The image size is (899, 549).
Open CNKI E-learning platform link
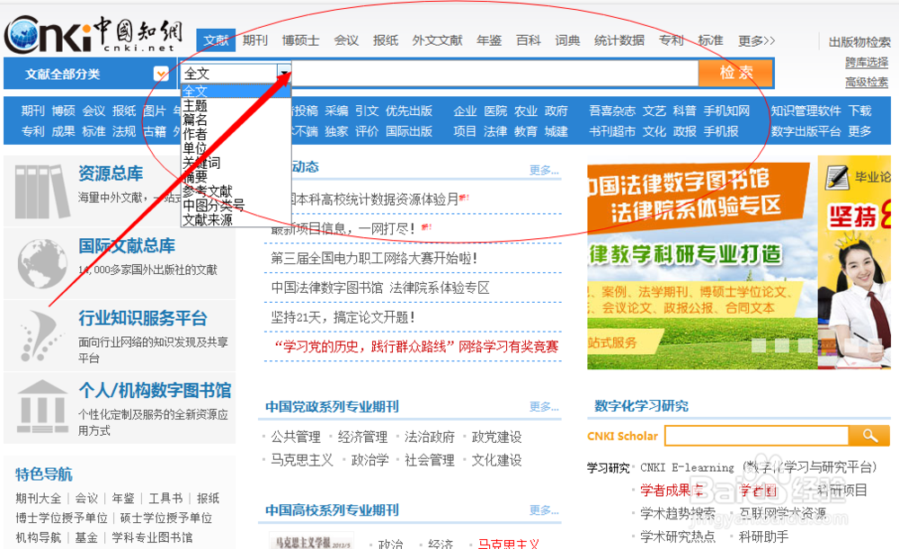coord(758,467)
